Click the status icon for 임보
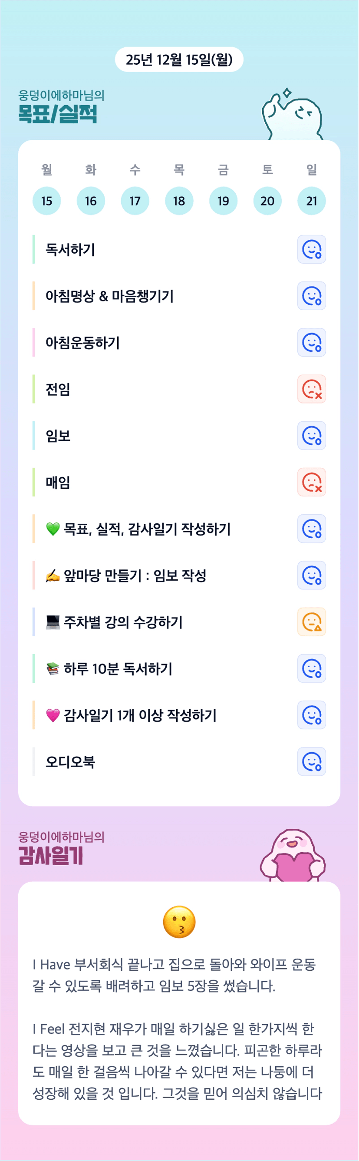The height and width of the screenshot is (1161, 359). pos(311,436)
